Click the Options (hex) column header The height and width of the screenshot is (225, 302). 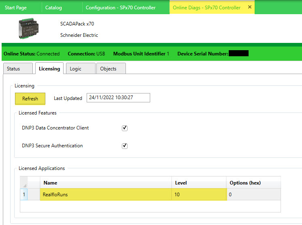[254, 183]
